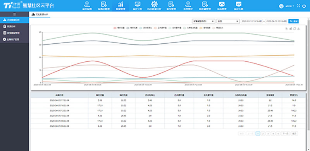The image size is (310, 151).
Task: Go to page 2 in pagination
Action: (263, 134)
